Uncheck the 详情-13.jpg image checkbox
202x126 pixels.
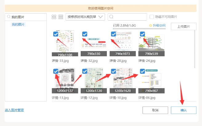[56, 71]
